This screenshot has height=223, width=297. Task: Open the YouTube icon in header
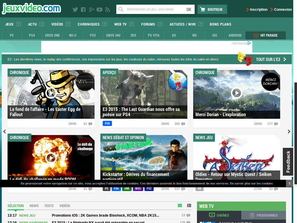[99, 10]
